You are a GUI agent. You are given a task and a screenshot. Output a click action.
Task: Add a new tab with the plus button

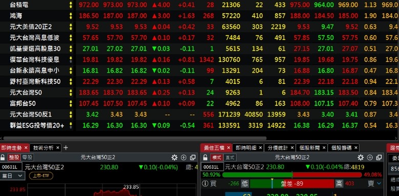point(65,147)
